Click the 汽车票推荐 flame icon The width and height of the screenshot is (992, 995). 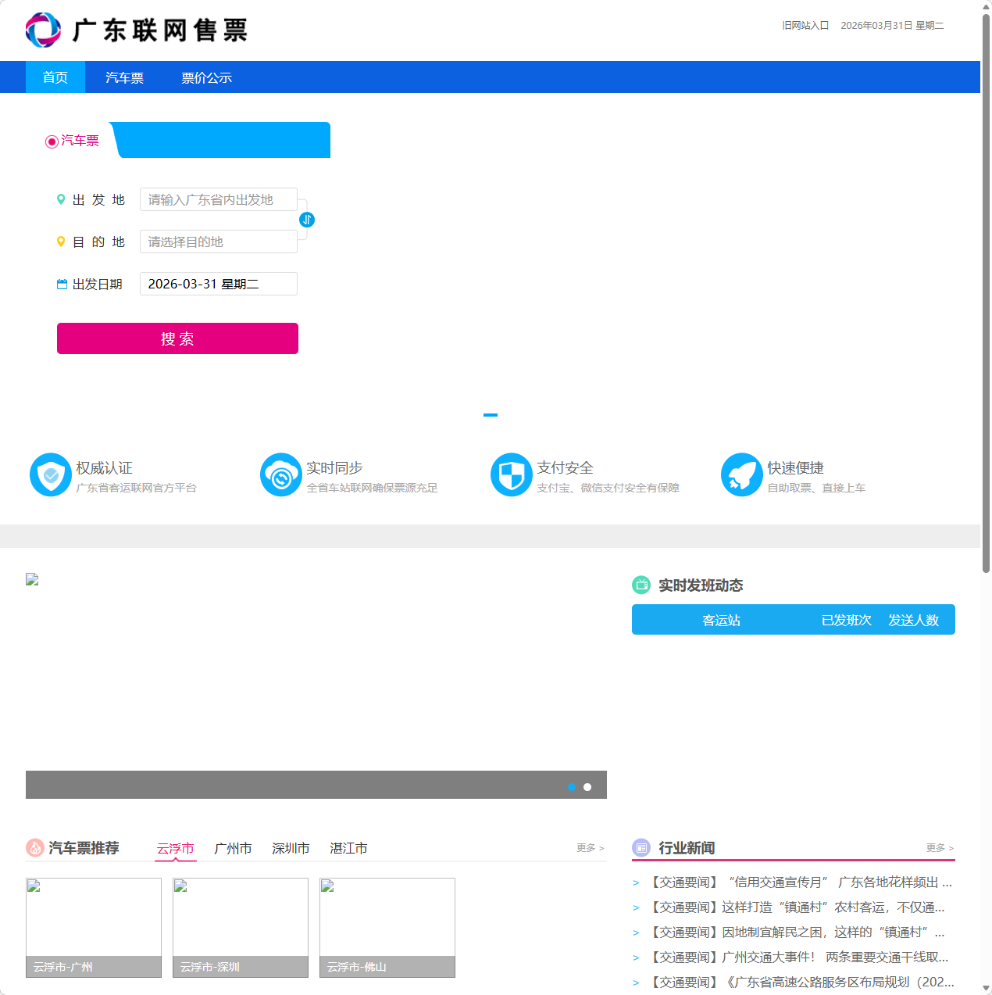click(x=34, y=847)
